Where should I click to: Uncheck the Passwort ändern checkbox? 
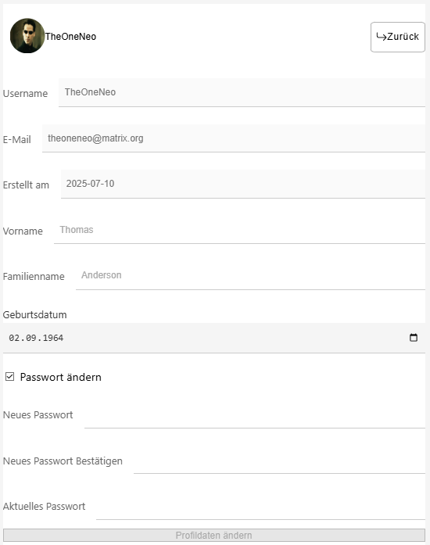coord(9,376)
